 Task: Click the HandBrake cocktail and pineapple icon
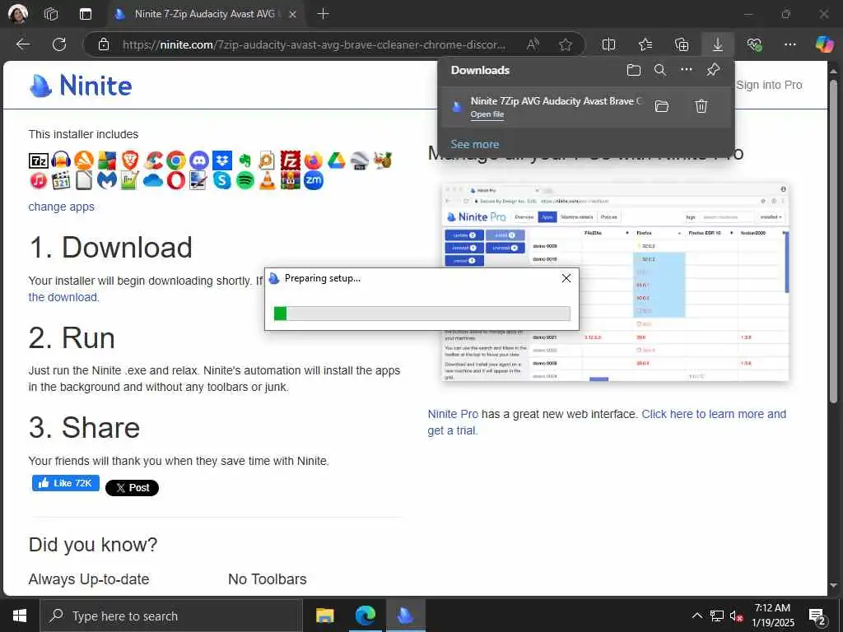[382, 160]
